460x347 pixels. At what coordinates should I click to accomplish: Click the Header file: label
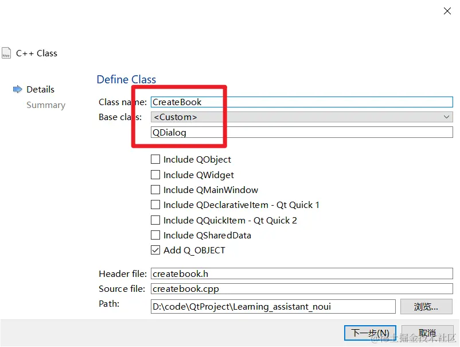click(x=123, y=273)
